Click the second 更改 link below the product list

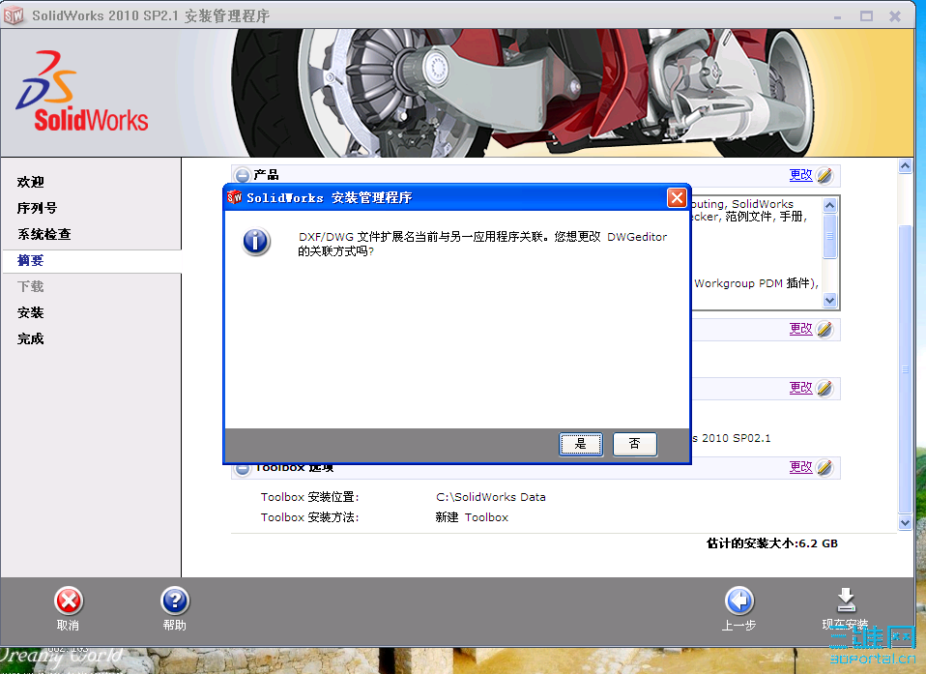pos(800,329)
